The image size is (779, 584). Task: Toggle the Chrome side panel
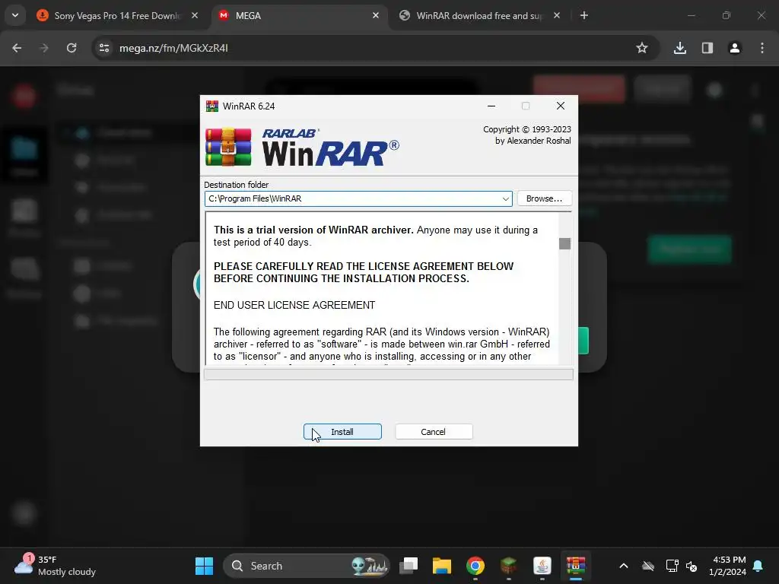707,48
